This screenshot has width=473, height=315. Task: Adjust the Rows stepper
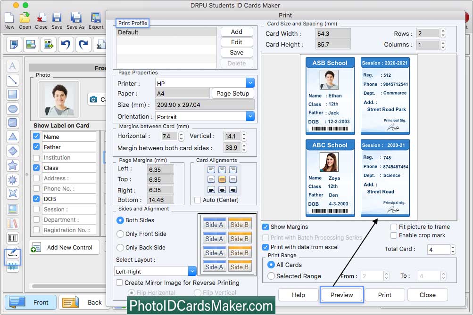[x=443, y=33]
